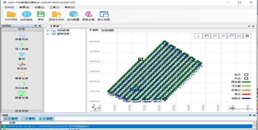Select the pan hand tool on map
The height and width of the screenshot is (130, 258).
click(x=207, y=36)
